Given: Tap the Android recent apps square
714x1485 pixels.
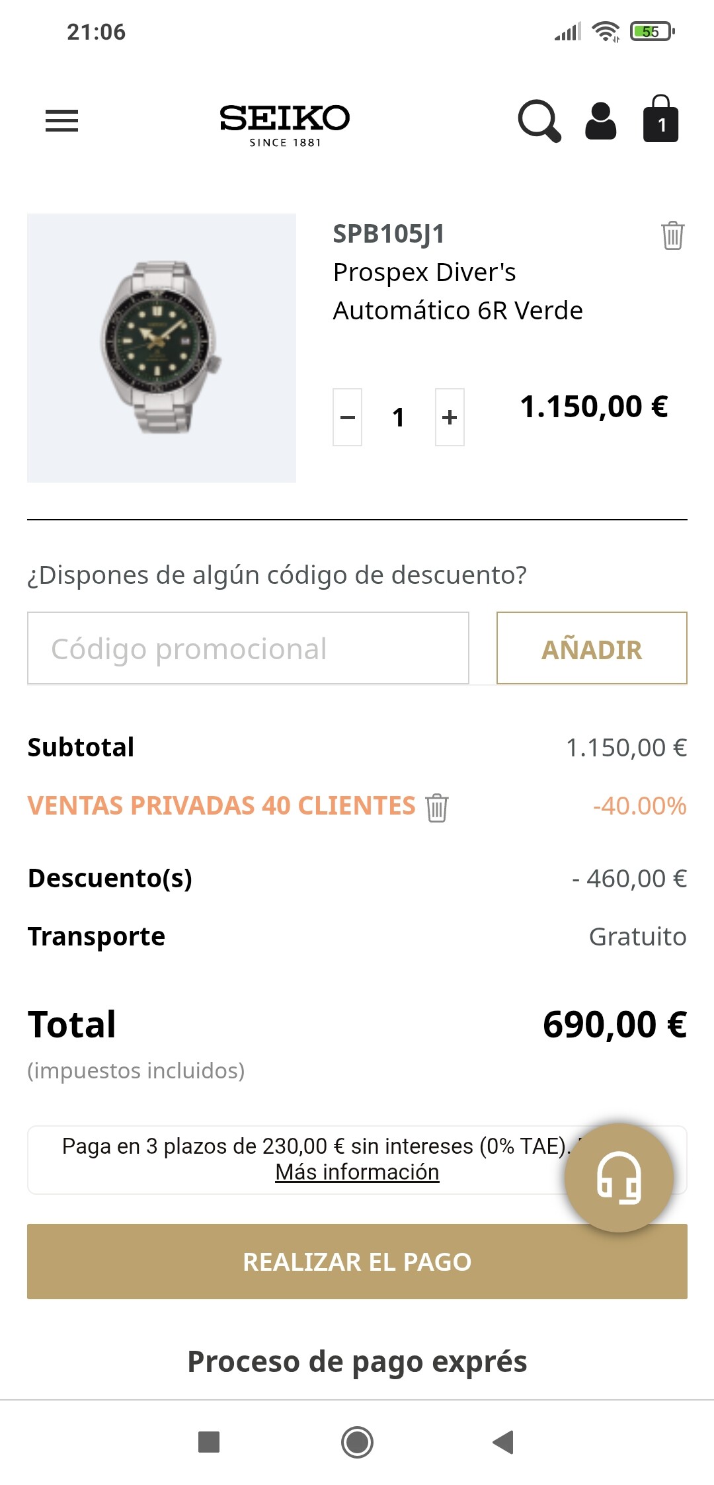Looking at the screenshot, I should [x=209, y=1442].
